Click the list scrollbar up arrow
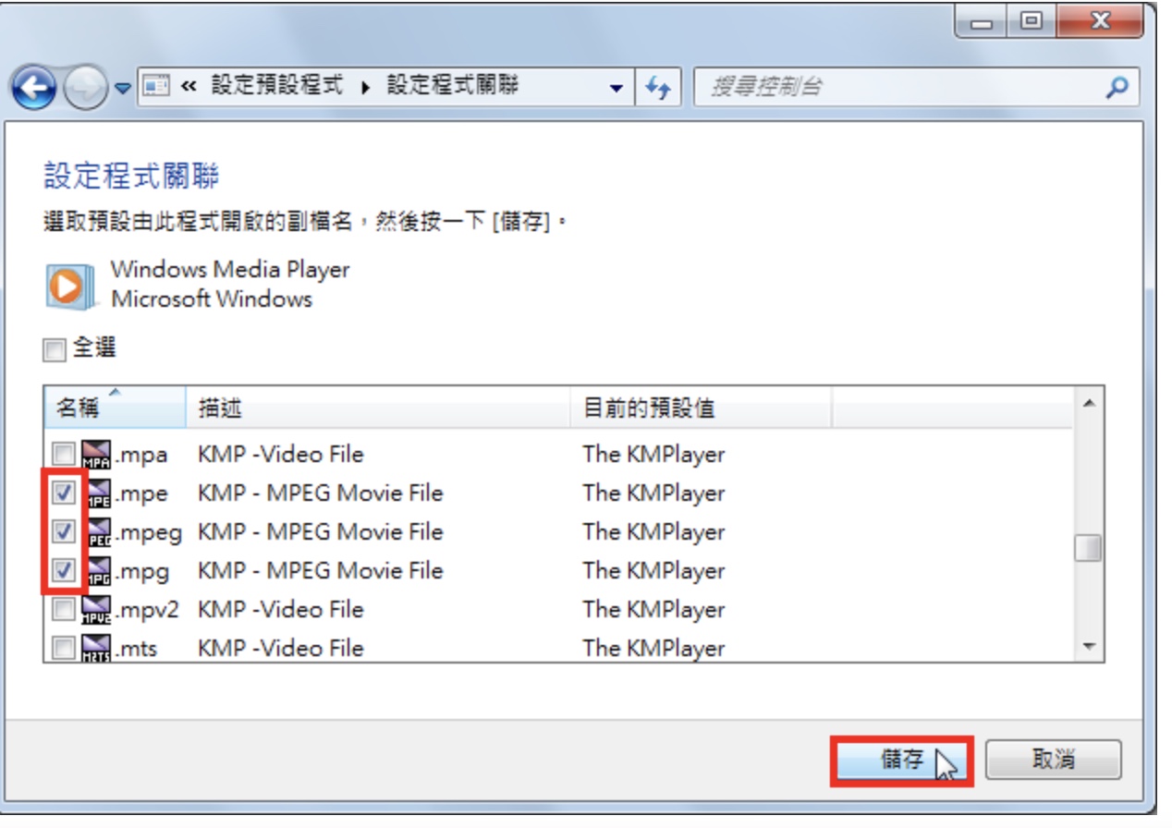1172x828 pixels. [1089, 404]
